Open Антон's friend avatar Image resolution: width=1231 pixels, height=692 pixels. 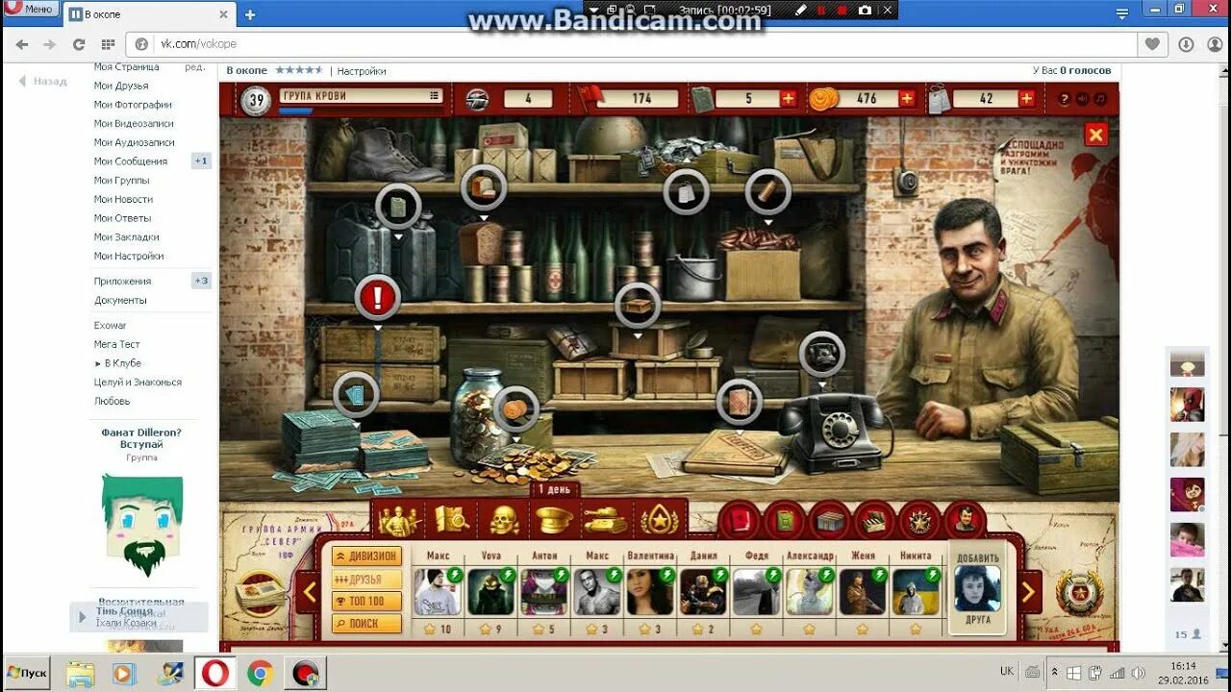pos(544,591)
